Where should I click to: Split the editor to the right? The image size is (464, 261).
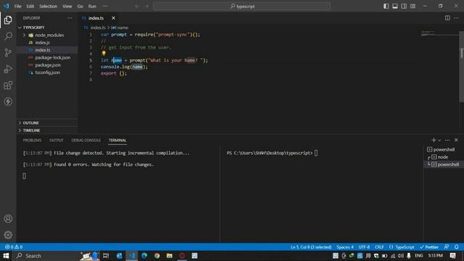[447, 18]
